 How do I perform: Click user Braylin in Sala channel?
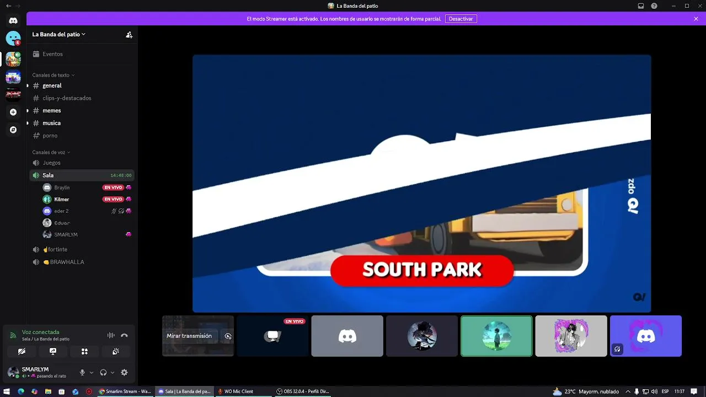pos(62,187)
